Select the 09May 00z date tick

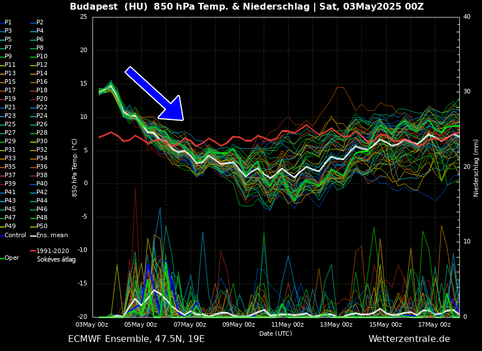[x=239, y=325]
